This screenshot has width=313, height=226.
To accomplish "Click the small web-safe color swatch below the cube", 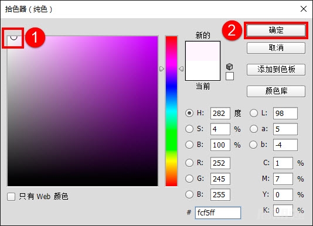I will pyautogui.click(x=230, y=76).
